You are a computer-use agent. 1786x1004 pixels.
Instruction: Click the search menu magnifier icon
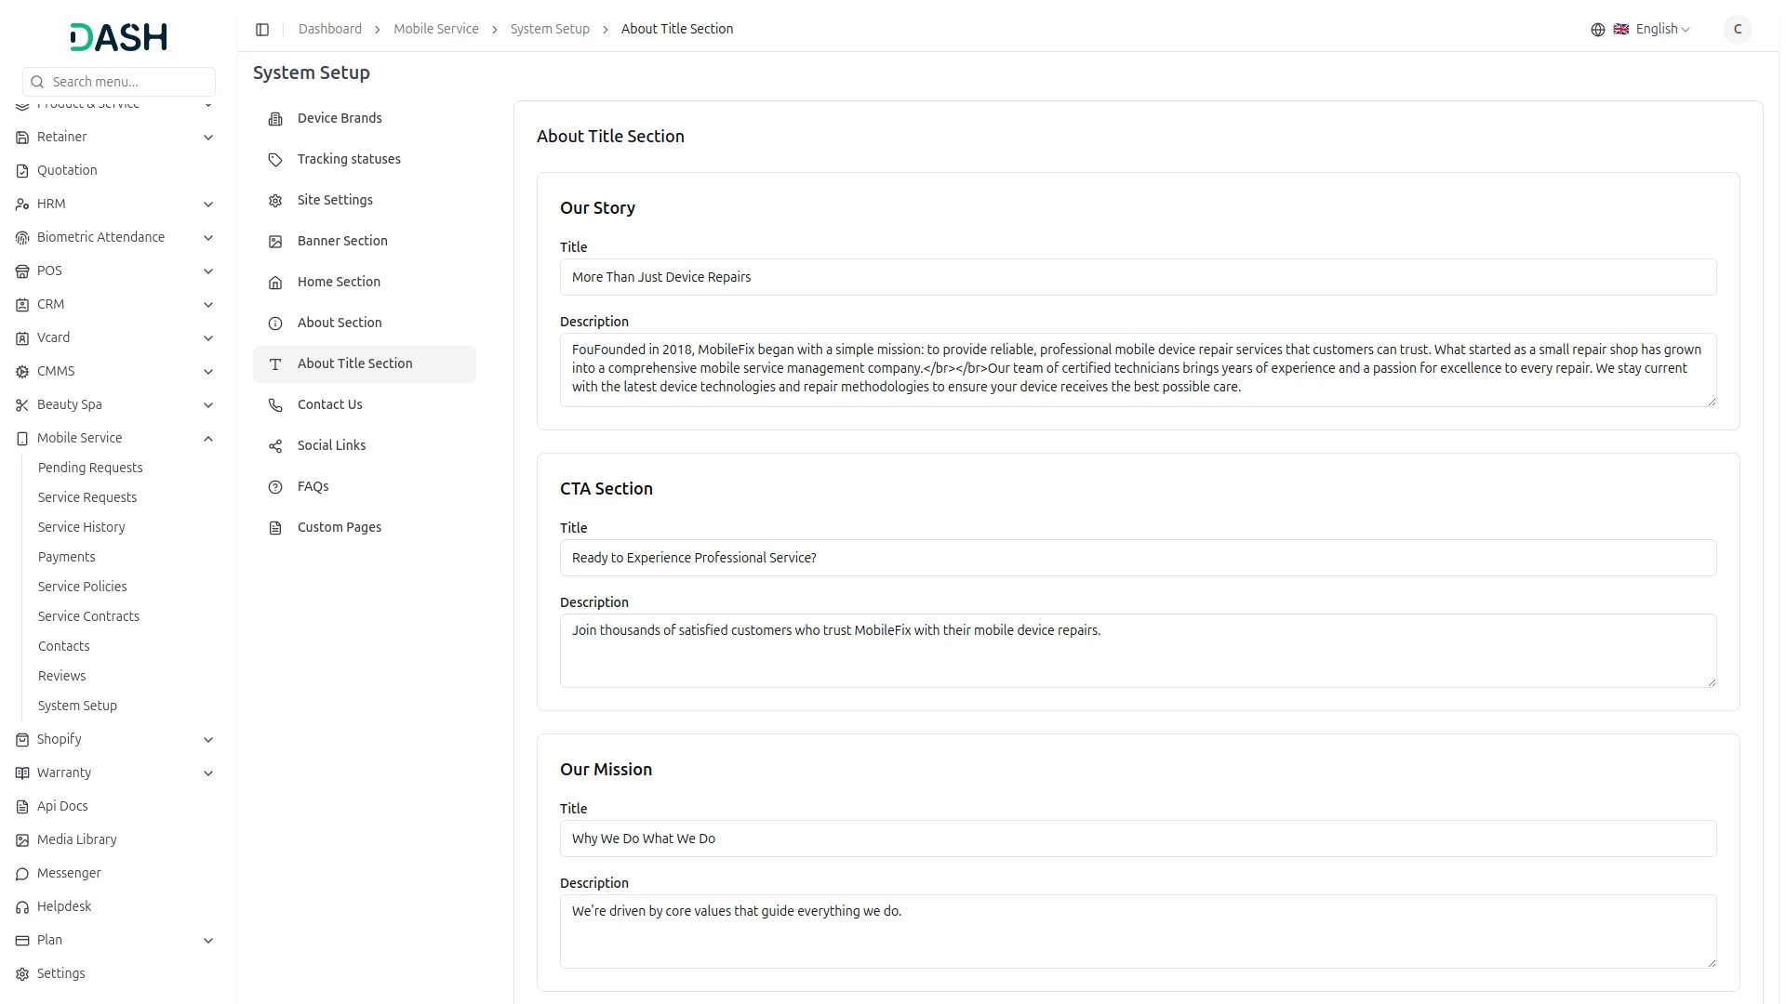click(x=37, y=82)
